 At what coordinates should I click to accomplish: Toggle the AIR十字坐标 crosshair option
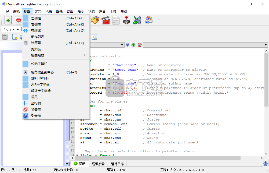point(56,84)
